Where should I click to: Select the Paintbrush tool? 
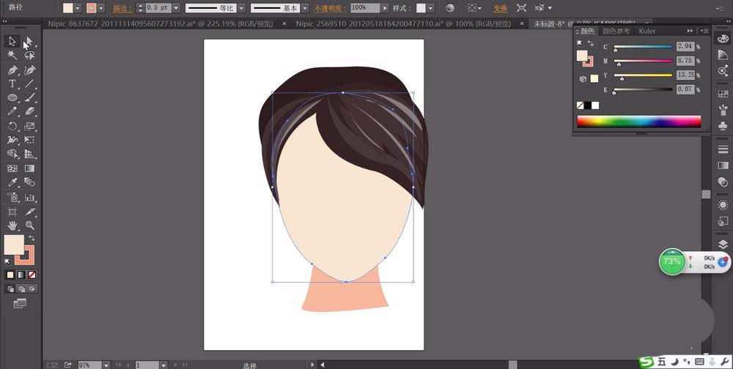pos(29,97)
